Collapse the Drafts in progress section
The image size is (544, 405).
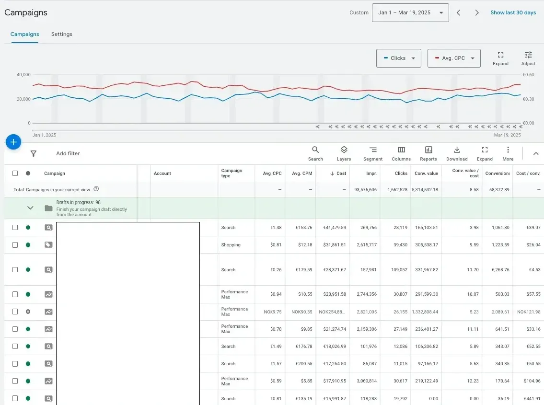click(30, 208)
